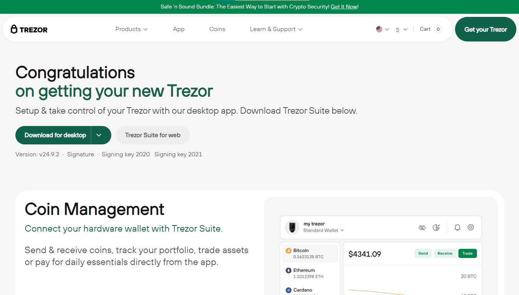Click the Get your Trezor button
519x295 pixels.
(486, 29)
